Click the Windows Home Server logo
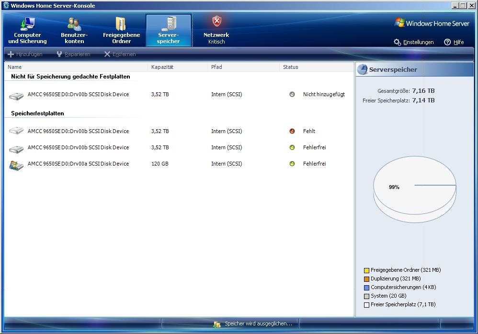 [432, 23]
